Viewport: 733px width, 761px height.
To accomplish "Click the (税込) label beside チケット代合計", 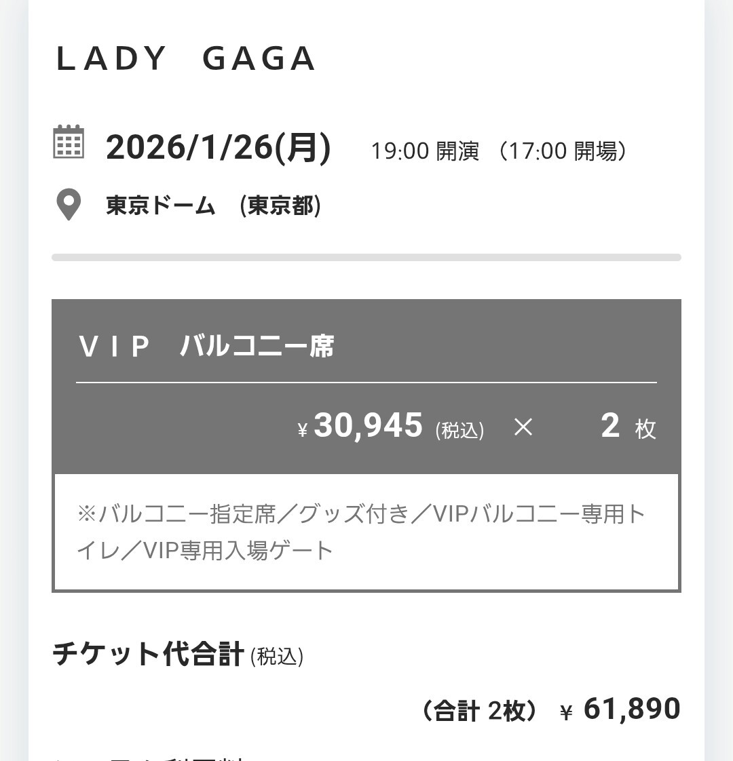I will pos(277,656).
